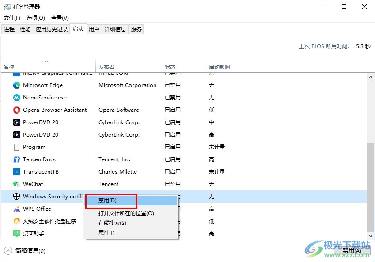The height and width of the screenshot is (262, 375).
Task: Click publisher Charles Milette cell
Action: tap(117, 172)
